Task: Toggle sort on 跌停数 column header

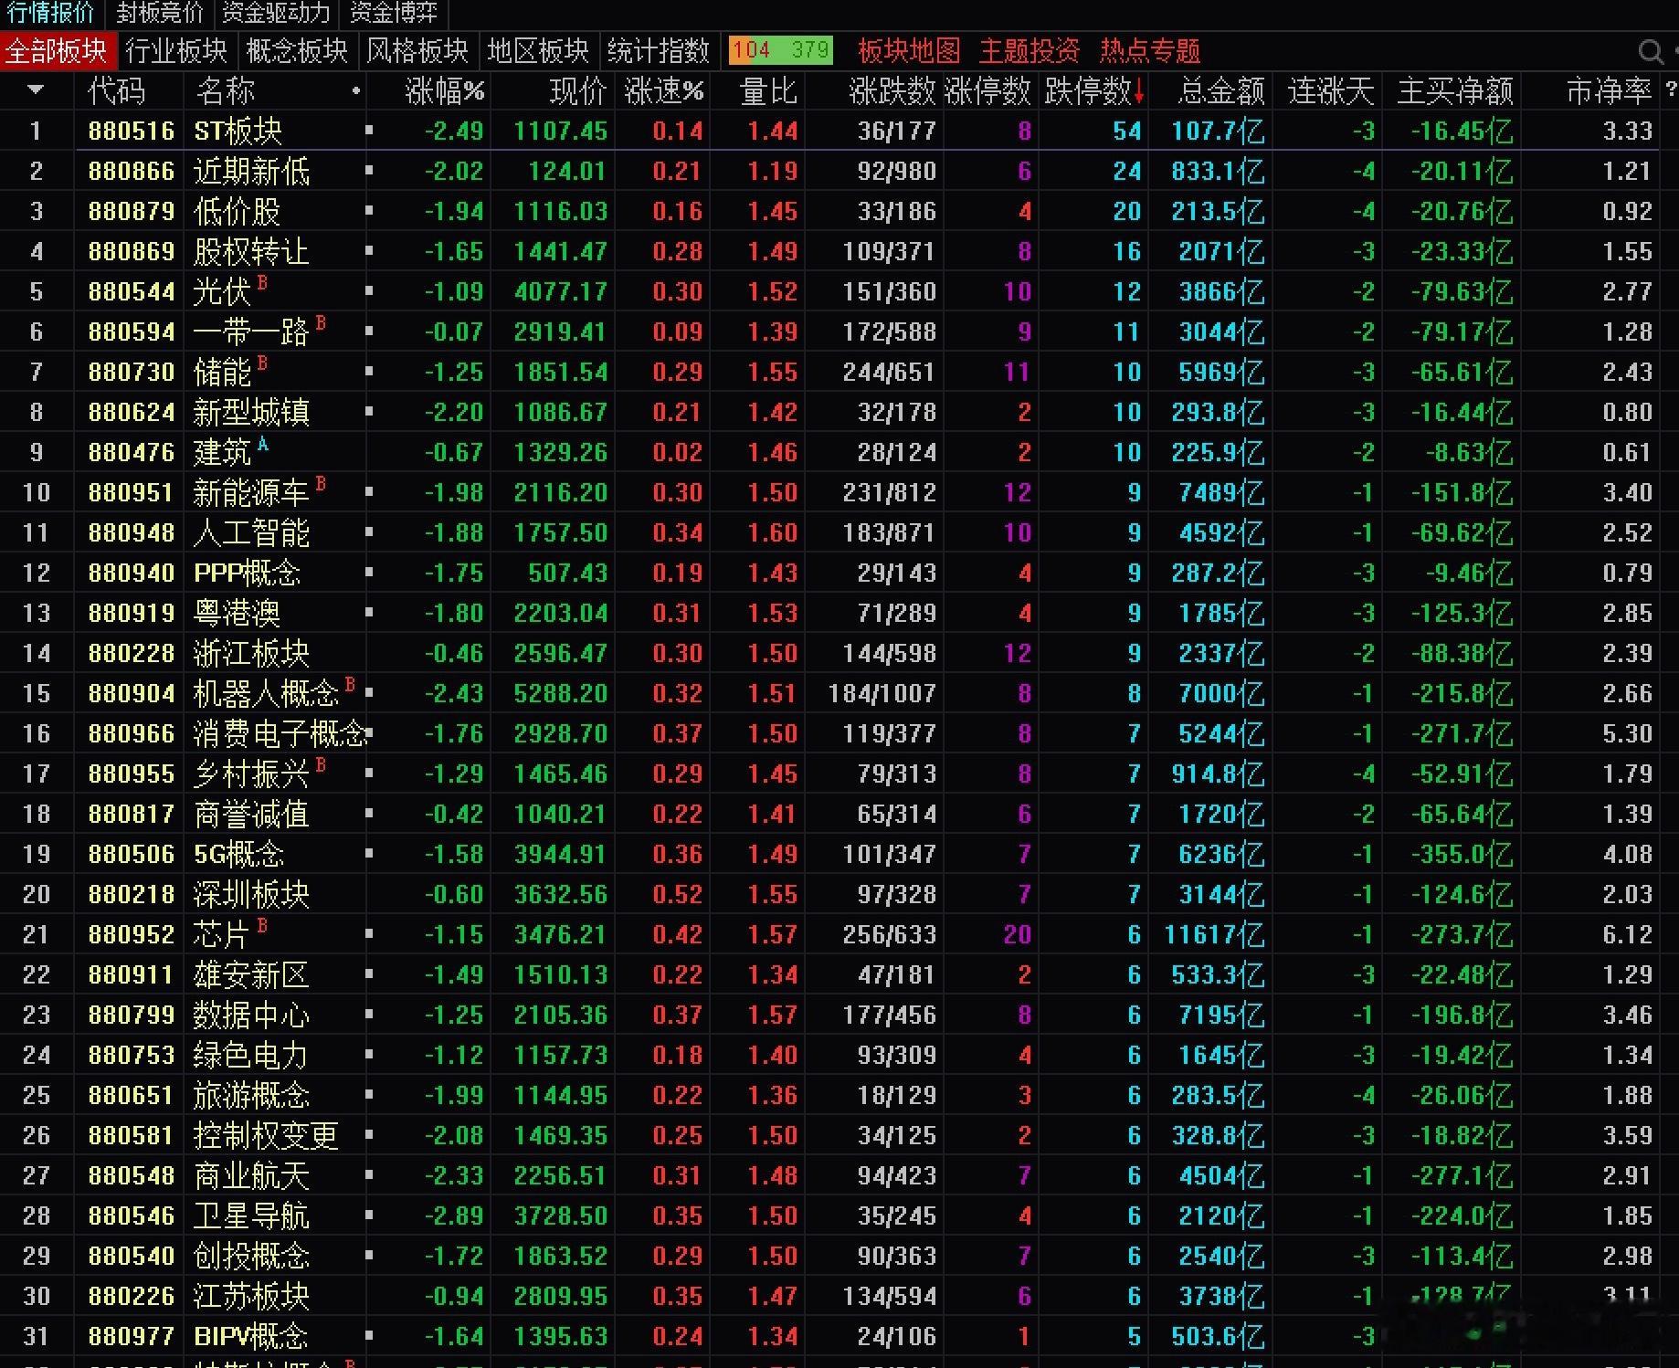Action: (x=1094, y=90)
